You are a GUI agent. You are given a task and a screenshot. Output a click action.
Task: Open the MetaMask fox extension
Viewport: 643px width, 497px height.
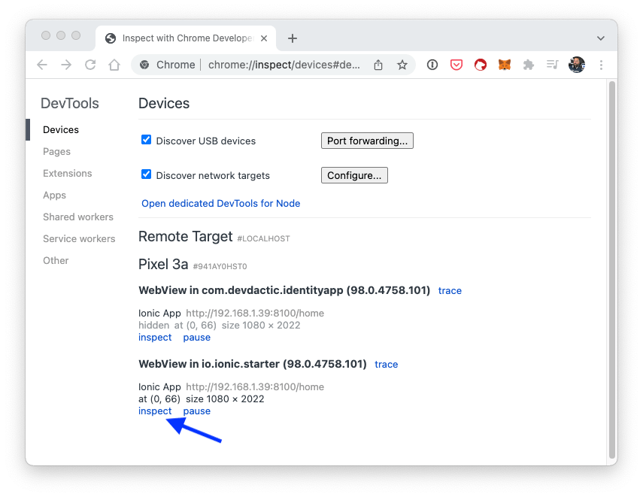pos(505,65)
